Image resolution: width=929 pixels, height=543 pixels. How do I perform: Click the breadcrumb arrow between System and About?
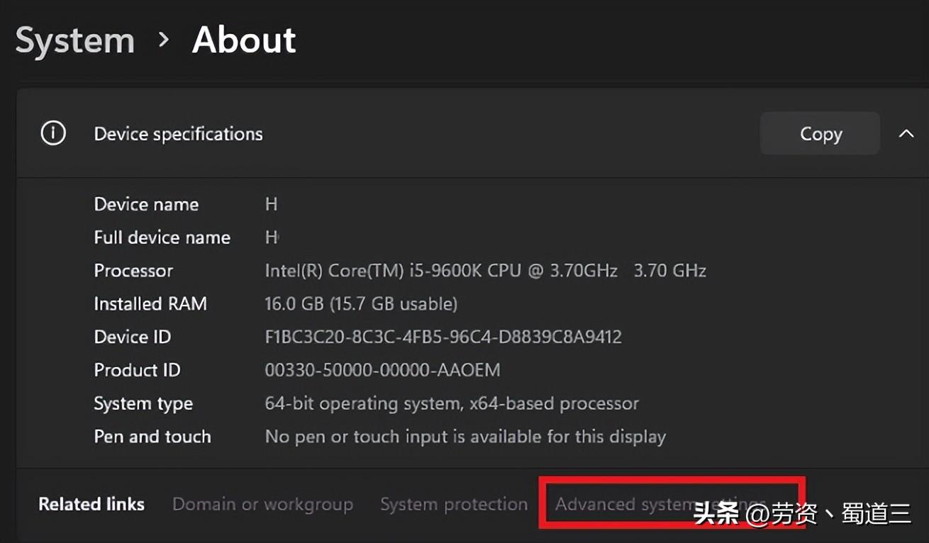(x=163, y=40)
